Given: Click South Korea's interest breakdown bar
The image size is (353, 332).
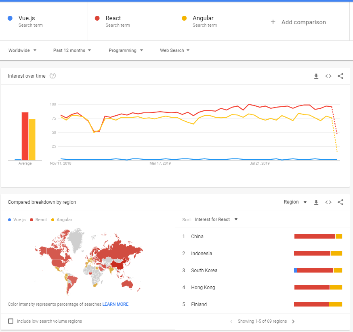Looking at the screenshot, I should coord(318,270).
